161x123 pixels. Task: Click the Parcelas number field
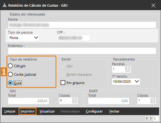click(x=119, y=69)
